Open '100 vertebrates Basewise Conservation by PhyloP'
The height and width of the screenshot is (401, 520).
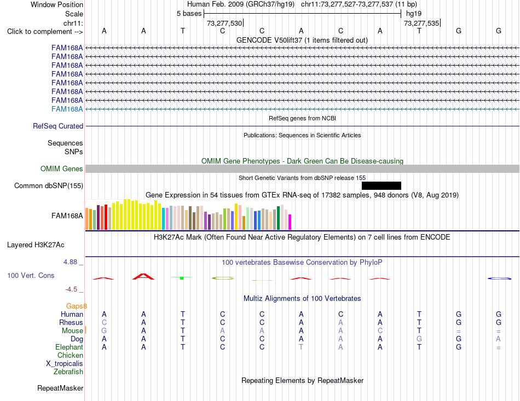tap(302, 263)
